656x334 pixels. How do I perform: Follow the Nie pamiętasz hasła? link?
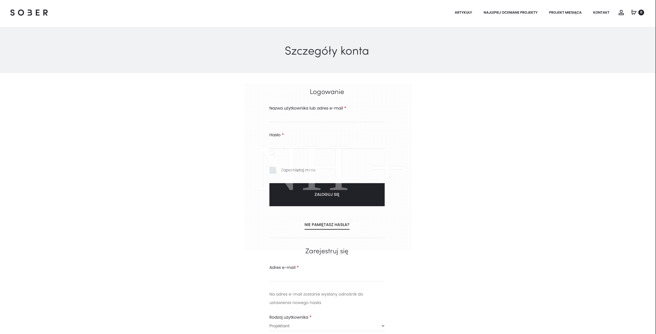327,225
